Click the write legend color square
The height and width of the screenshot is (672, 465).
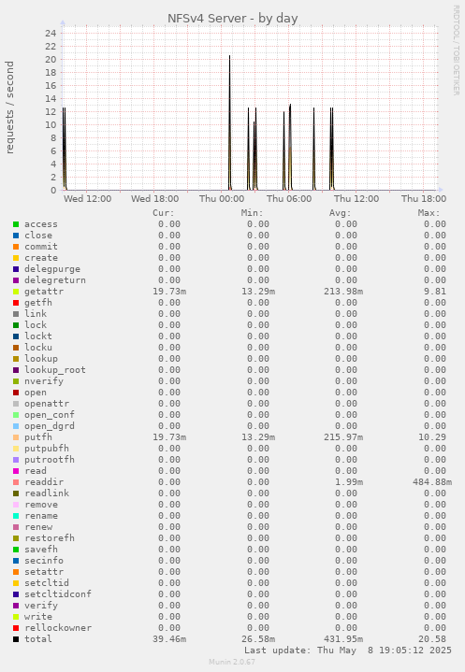click(16, 617)
